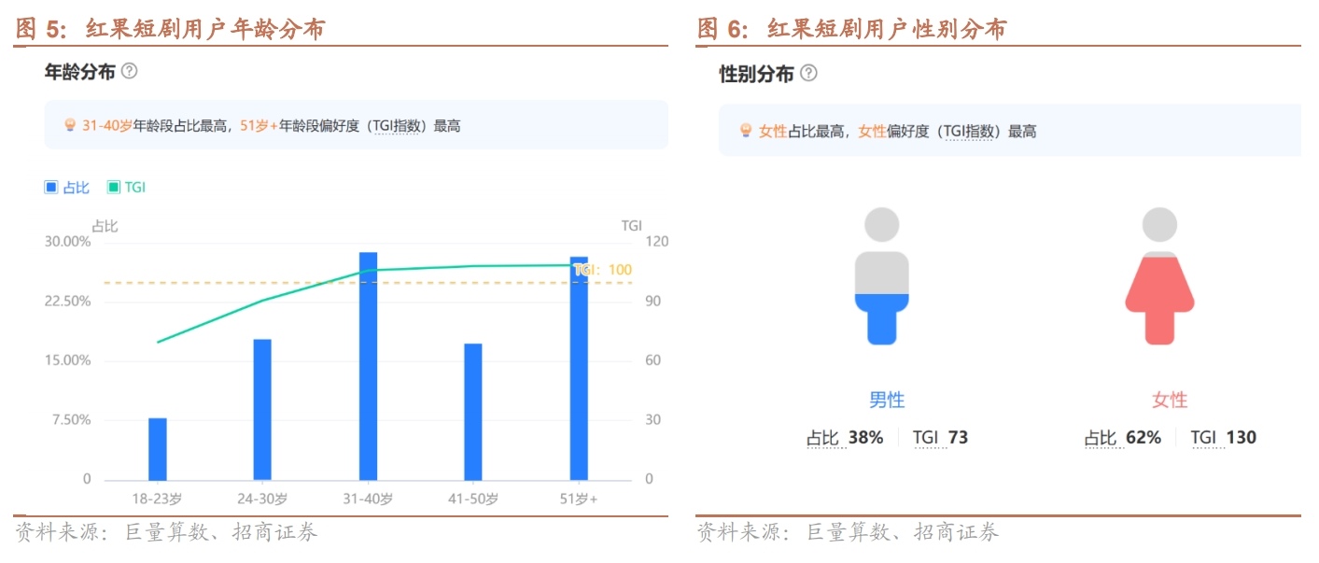Toggle the TGI legend series

pos(127,188)
